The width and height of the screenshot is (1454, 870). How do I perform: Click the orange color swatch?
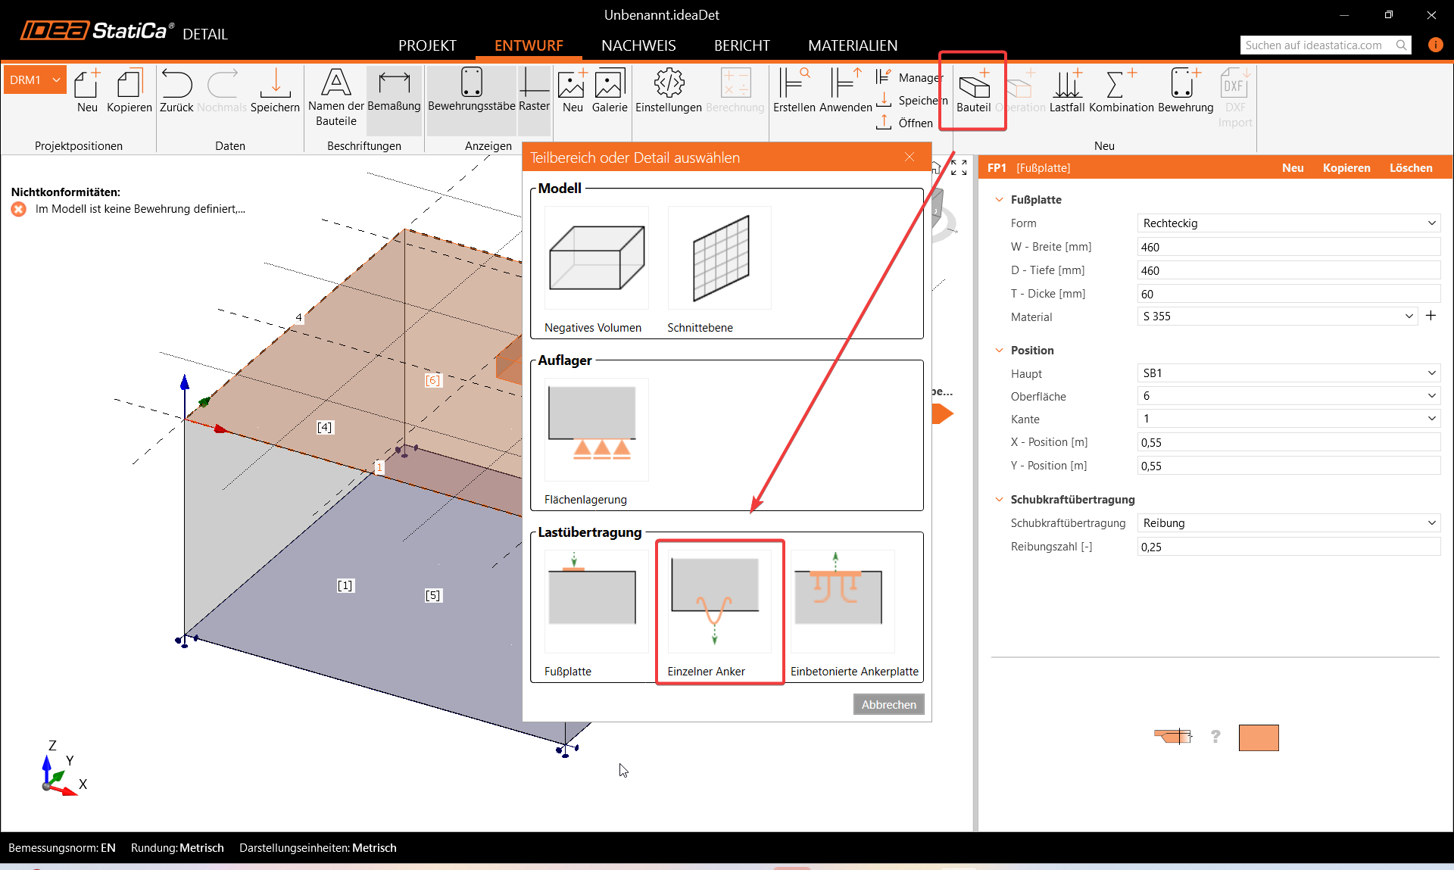(1258, 737)
